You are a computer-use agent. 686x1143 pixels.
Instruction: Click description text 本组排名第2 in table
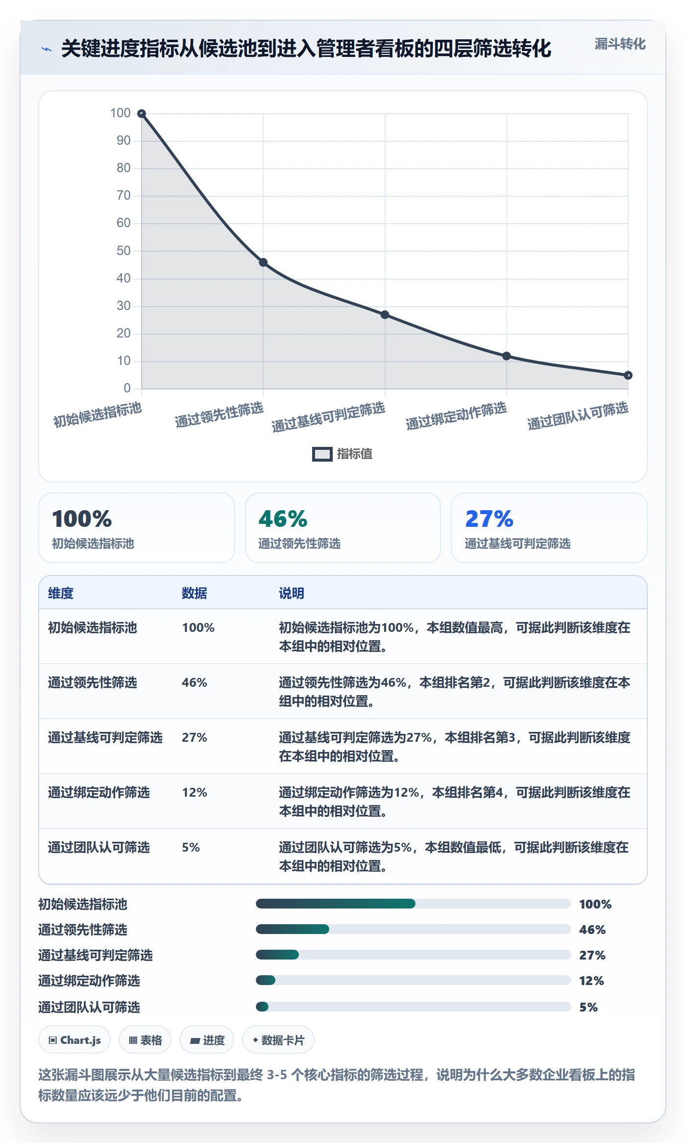(x=455, y=682)
